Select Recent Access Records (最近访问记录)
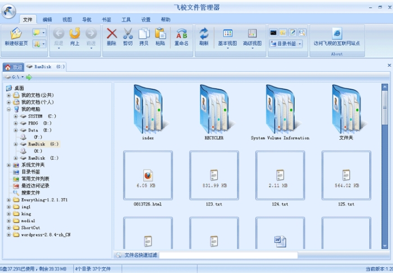This screenshot has height=273, width=393. [35, 186]
